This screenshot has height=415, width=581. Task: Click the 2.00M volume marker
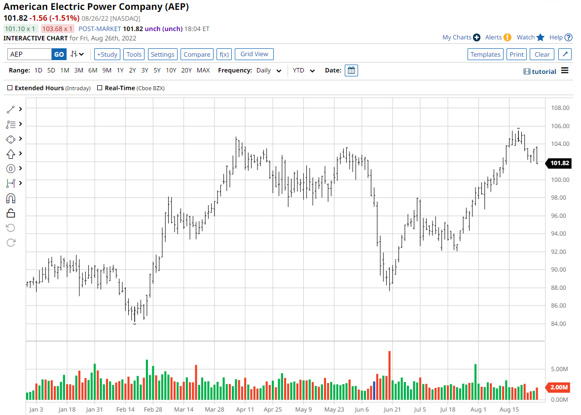[x=558, y=387]
